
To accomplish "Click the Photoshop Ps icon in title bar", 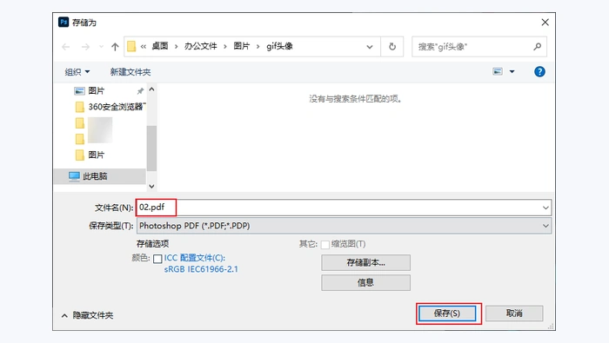I will 64,22.
